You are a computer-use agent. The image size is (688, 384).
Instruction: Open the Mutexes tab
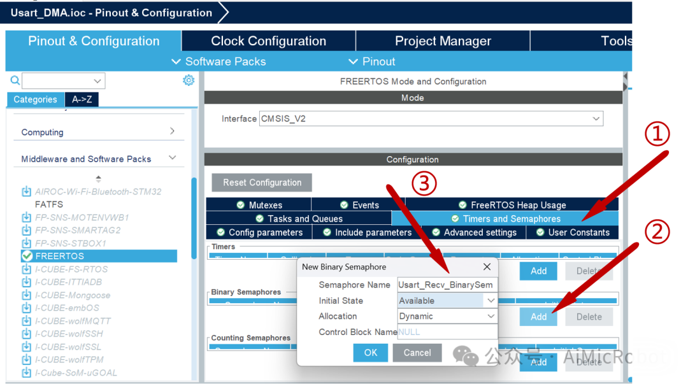click(259, 205)
